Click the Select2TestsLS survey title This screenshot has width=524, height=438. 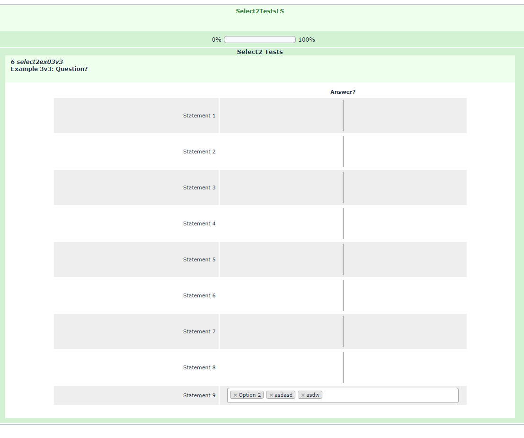[260, 11]
